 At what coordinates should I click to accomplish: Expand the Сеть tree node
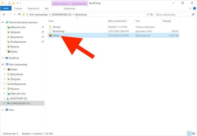[3, 110]
